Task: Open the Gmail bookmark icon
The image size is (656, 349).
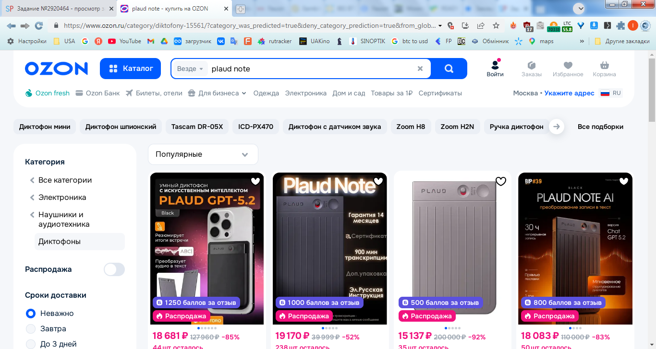Action: pos(151,41)
